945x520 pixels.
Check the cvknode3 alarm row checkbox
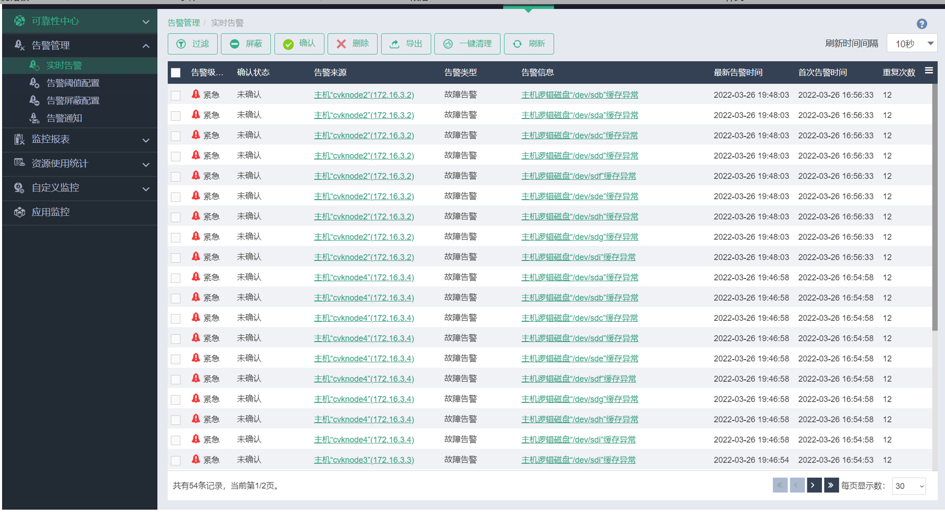[x=176, y=460]
